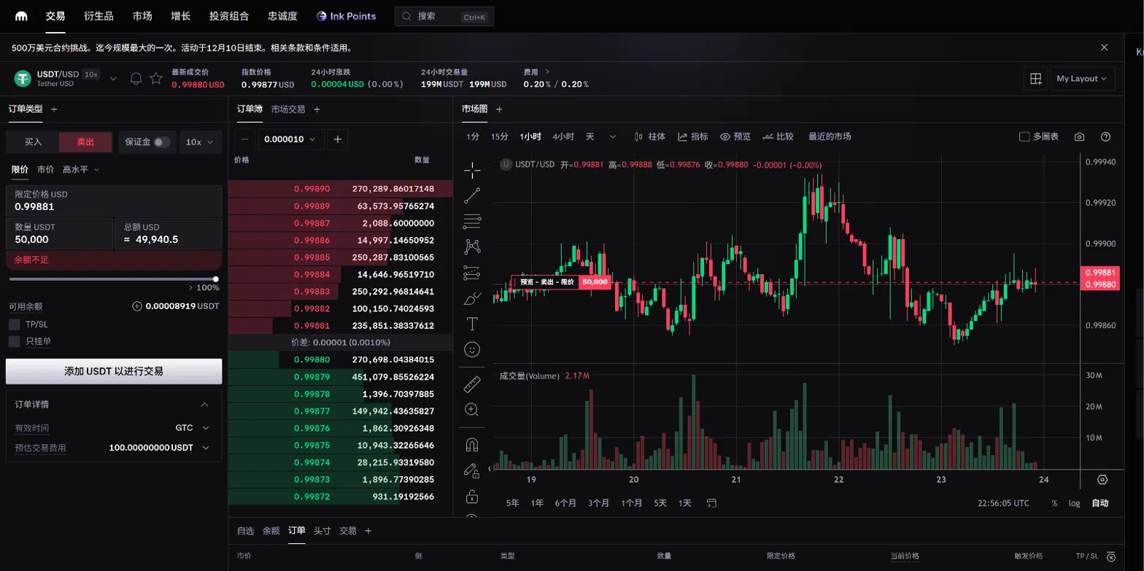The width and height of the screenshot is (1144, 571).
Task: Select the text annotation tool
Action: (472, 323)
